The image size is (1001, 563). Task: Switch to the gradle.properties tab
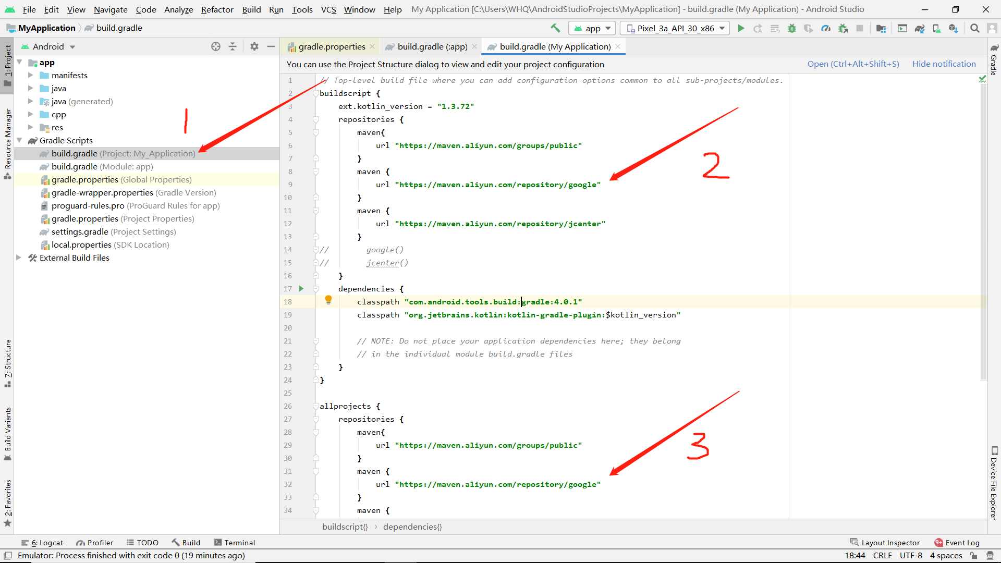point(331,46)
